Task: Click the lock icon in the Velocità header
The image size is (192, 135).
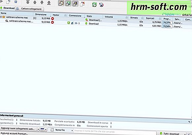Action: point(127,18)
